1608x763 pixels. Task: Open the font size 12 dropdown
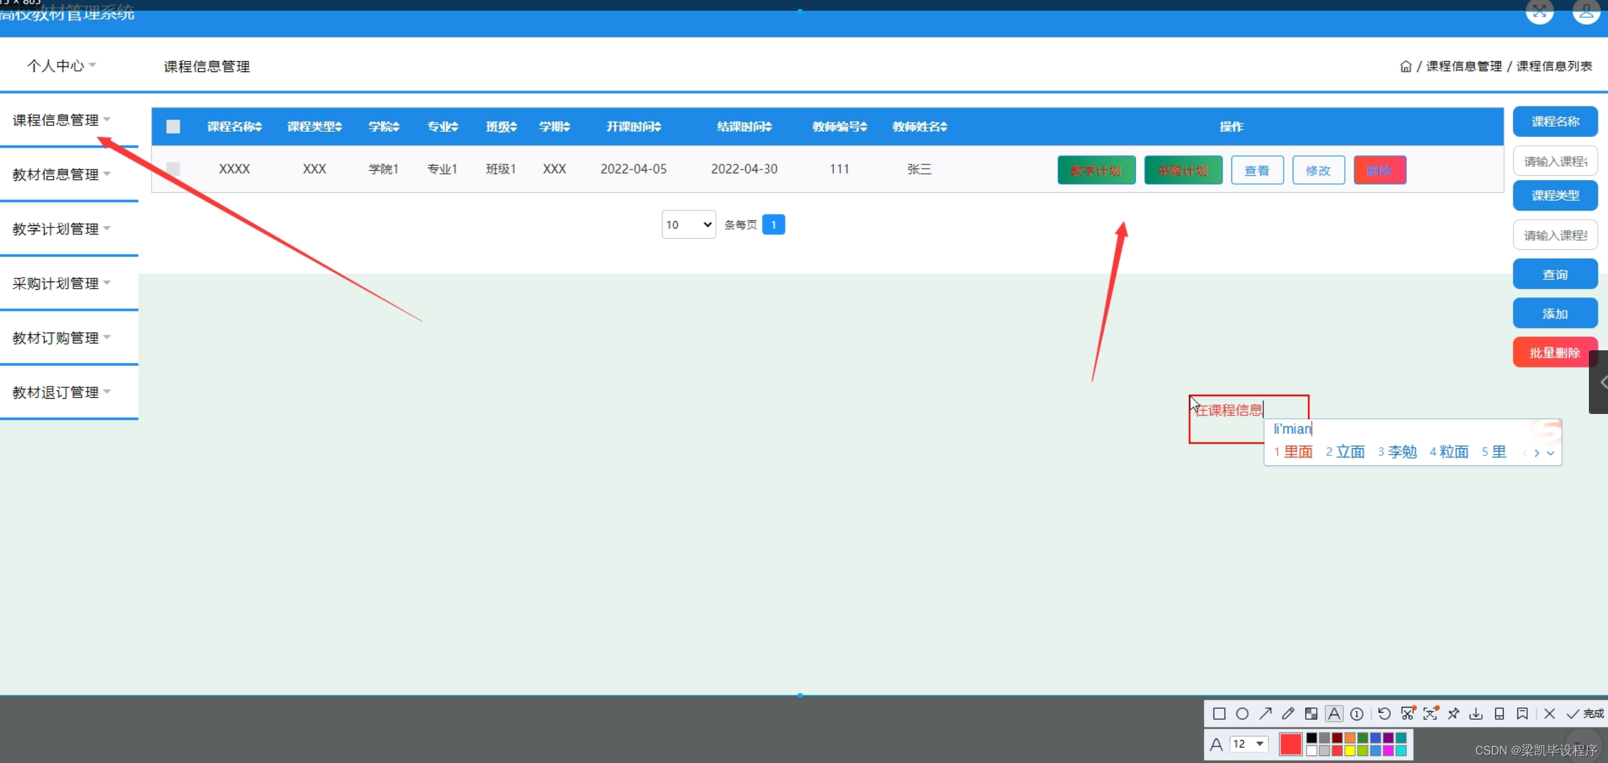coord(1249,743)
